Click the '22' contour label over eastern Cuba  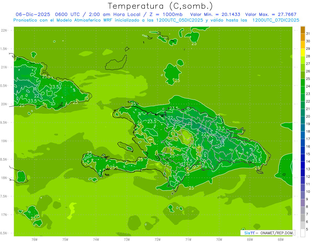point(36,96)
